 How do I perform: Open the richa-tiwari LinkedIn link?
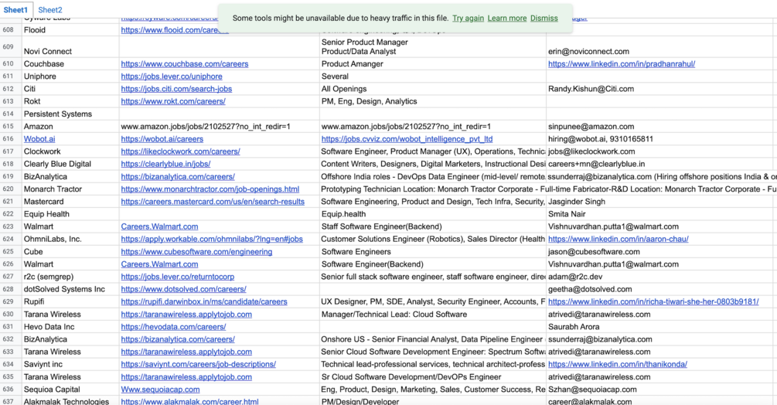point(653,301)
